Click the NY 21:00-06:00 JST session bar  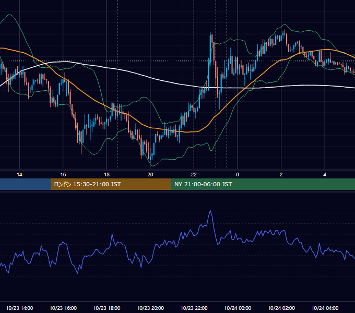coord(263,184)
